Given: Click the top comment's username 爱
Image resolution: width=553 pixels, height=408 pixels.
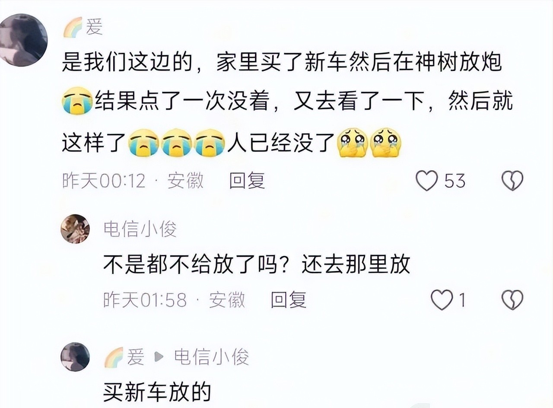Looking at the screenshot, I should 95,29.
